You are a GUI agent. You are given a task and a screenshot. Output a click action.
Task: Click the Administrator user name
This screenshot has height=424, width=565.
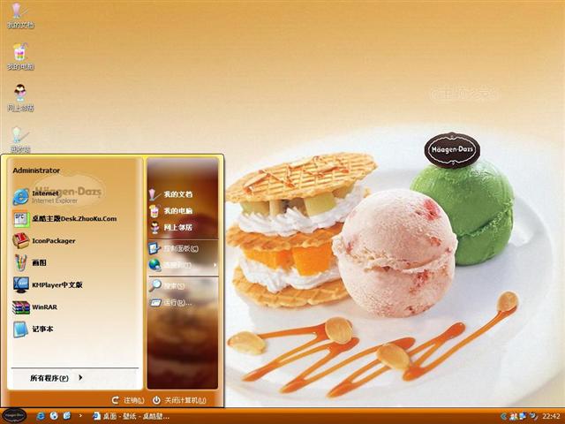[x=36, y=170]
